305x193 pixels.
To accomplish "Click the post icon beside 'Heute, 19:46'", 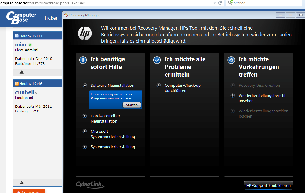I will 17,84.
